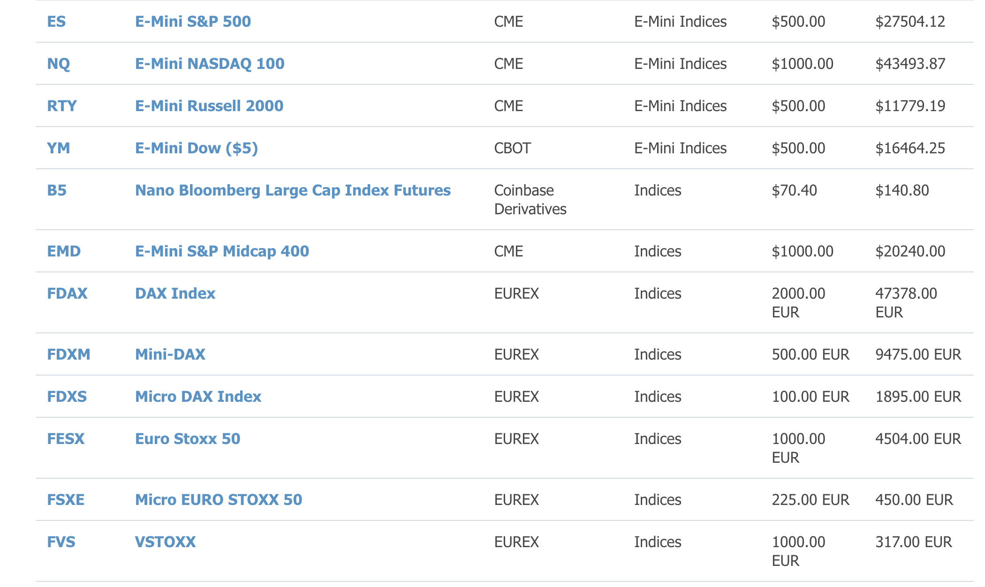Screen dimensions: 985x587
Task: Open the E-Mini S&P 500 link
Action: [x=193, y=22]
